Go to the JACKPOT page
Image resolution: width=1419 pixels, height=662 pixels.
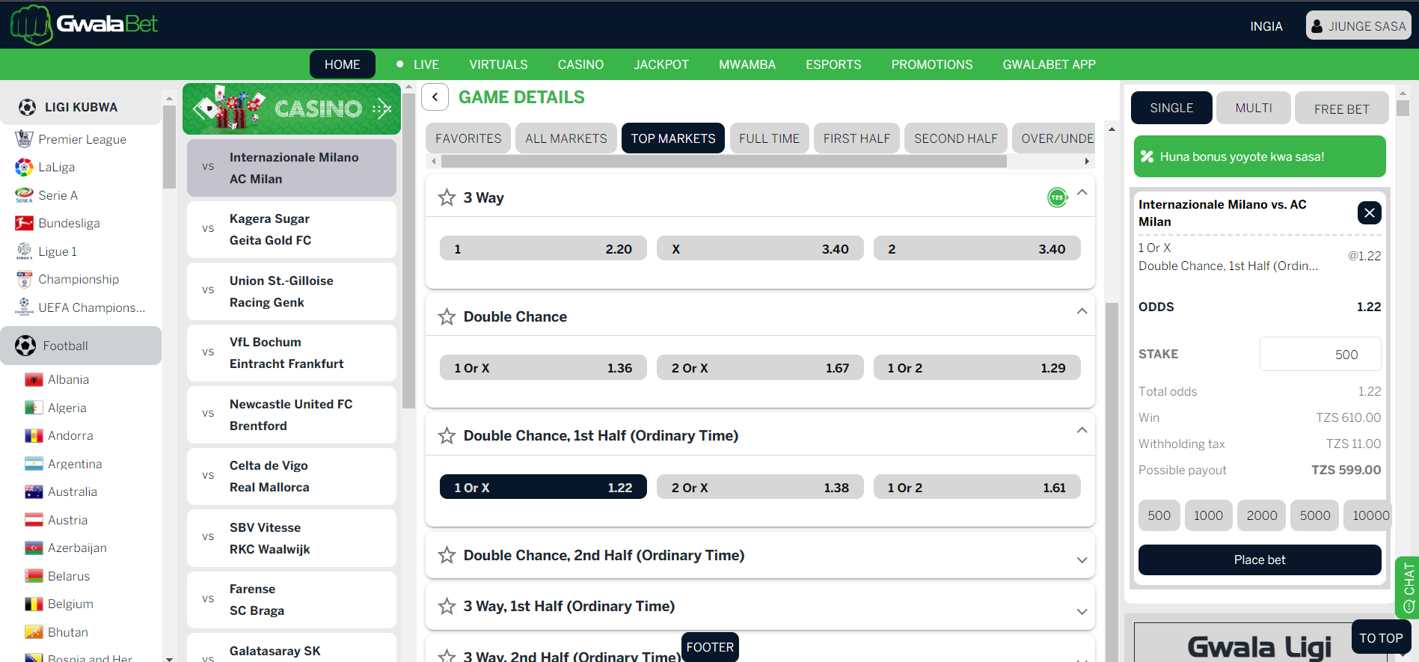pos(661,64)
